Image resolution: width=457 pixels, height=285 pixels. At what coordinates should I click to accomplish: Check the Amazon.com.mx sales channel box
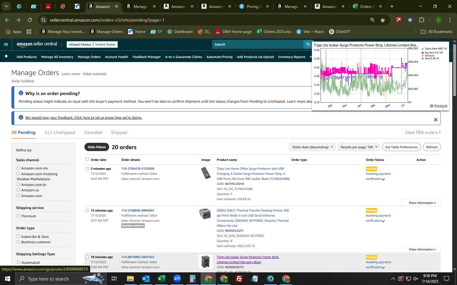pyautogui.click(x=18, y=168)
